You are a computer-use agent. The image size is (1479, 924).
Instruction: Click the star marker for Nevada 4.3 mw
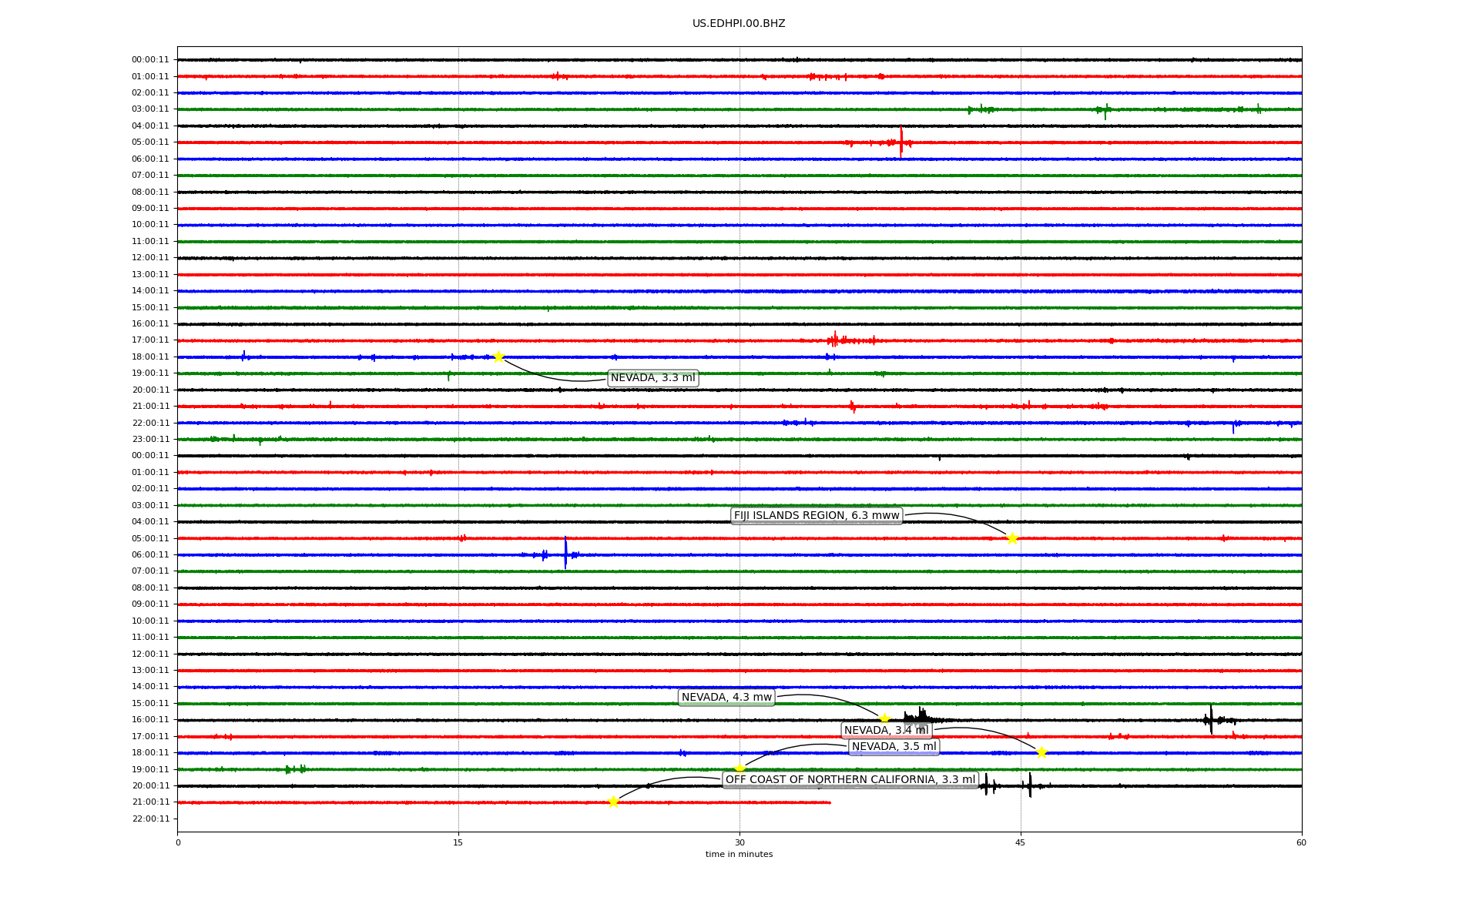pyautogui.click(x=884, y=719)
